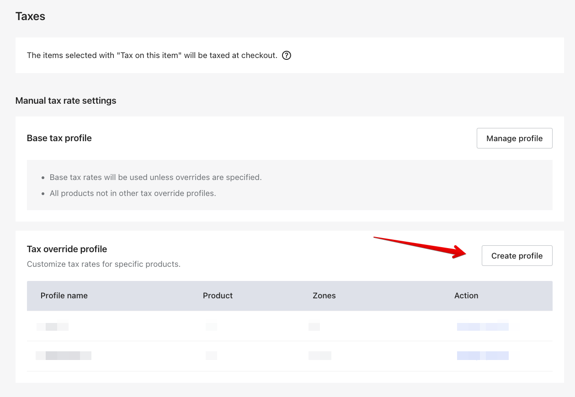The height and width of the screenshot is (397, 575).
Task: Click the first row's product value
Action: tap(211, 327)
